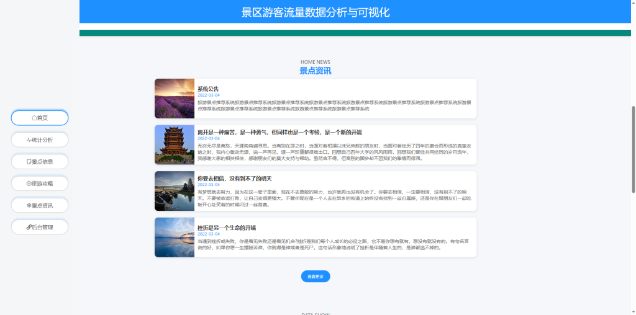This screenshot has height=315, width=636.
Task: Open the 挫折是另一个生命的开端 article
Action: point(227,228)
